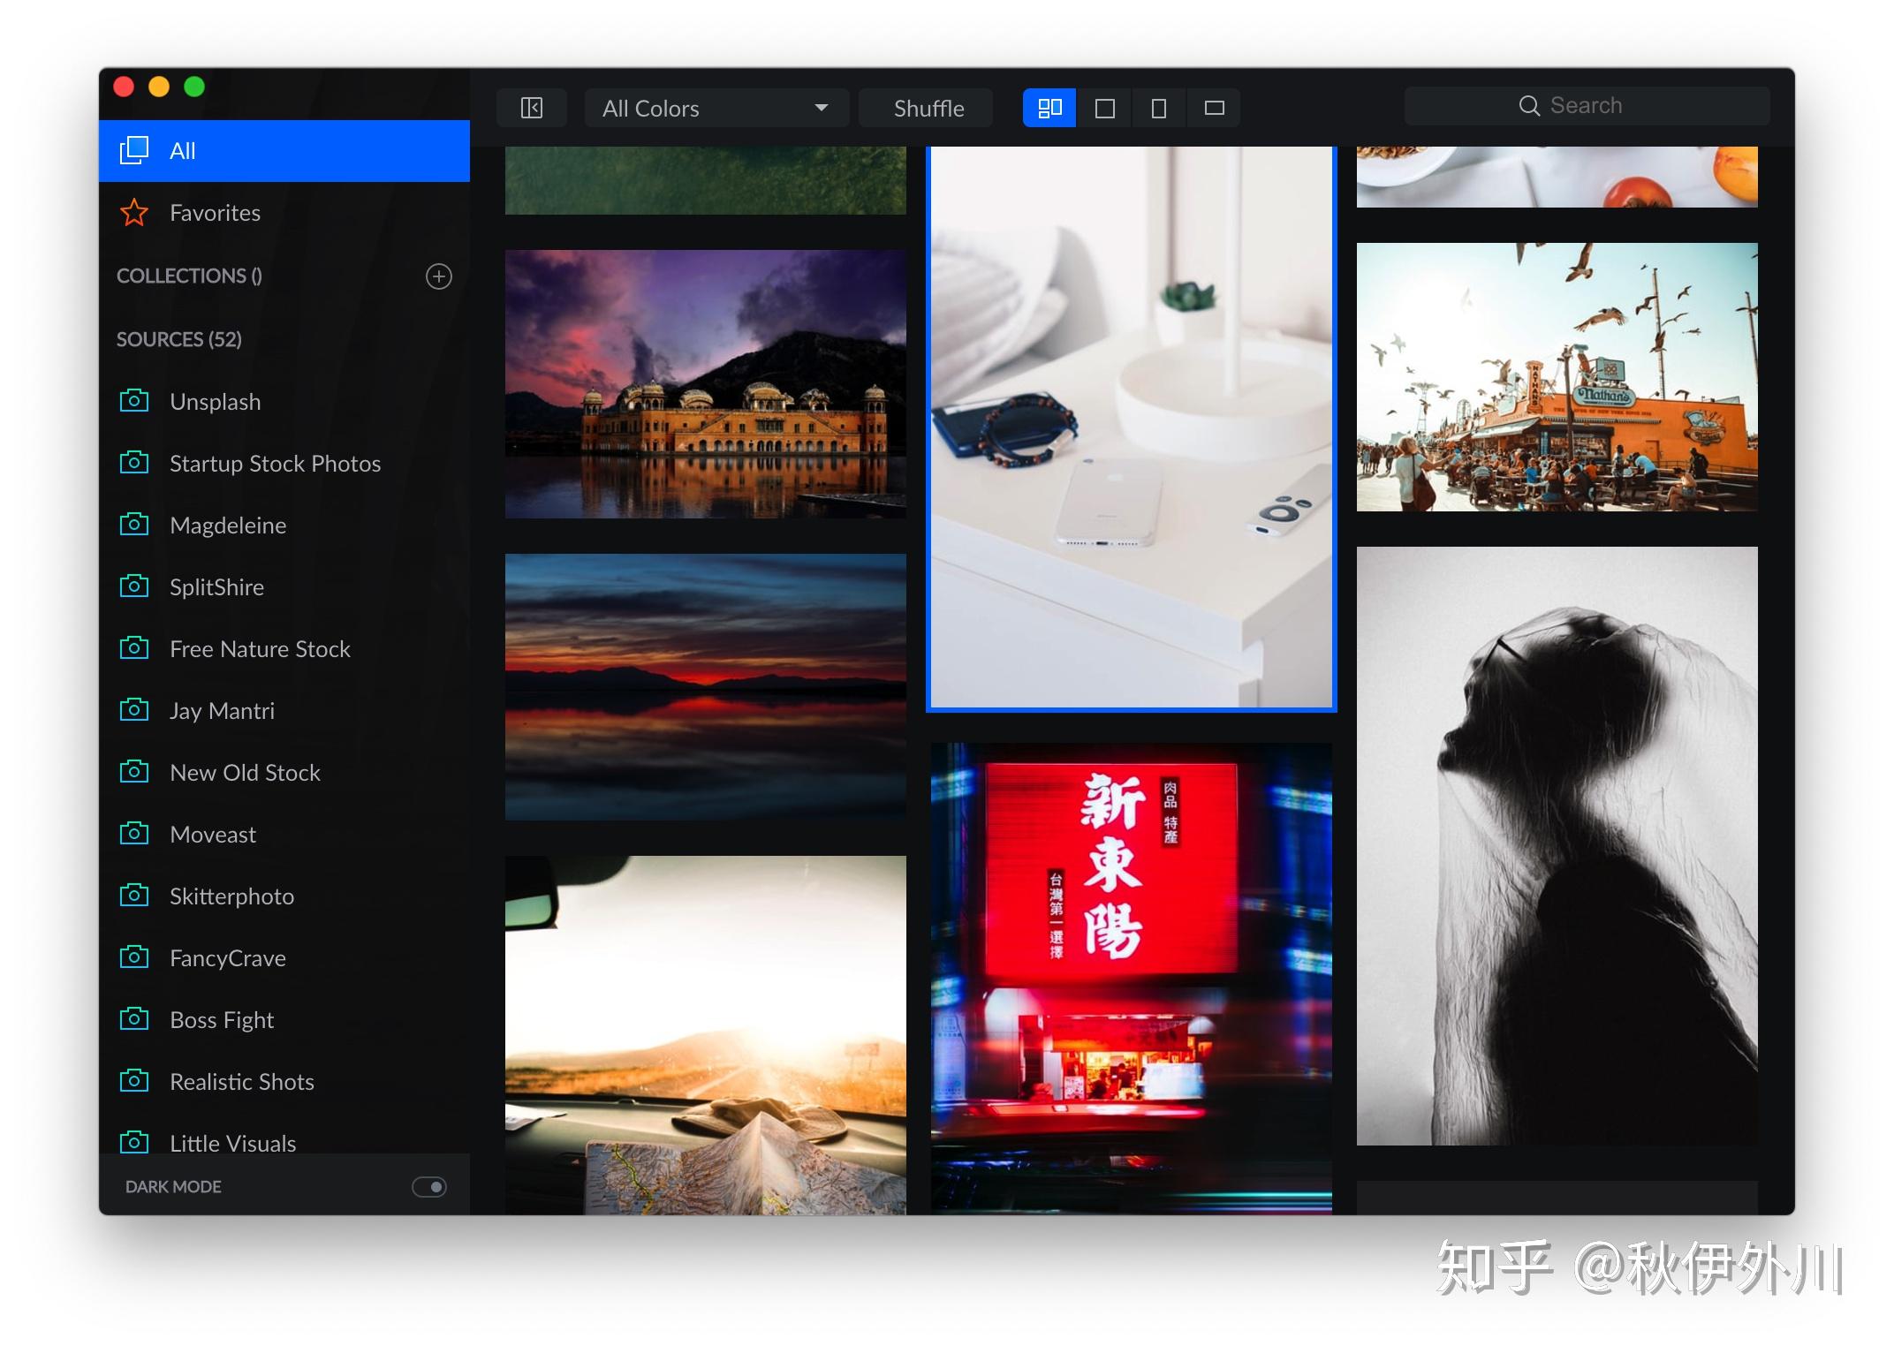1894x1346 pixels.
Task: Select the car dashboard map photo
Action: pyautogui.click(x=705, y=1035)
